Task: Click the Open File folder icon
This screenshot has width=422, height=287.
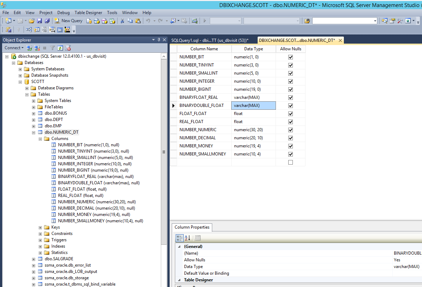Action: [31, 21]
